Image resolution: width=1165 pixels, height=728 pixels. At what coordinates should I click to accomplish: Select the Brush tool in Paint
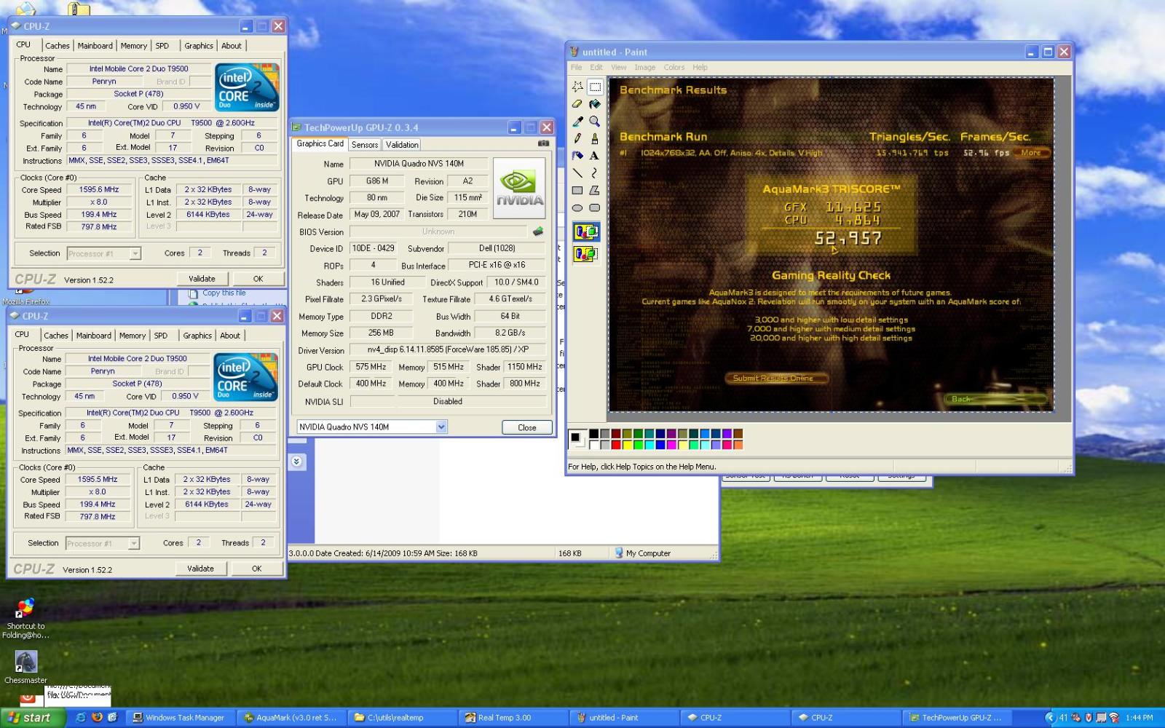(595, 138)
